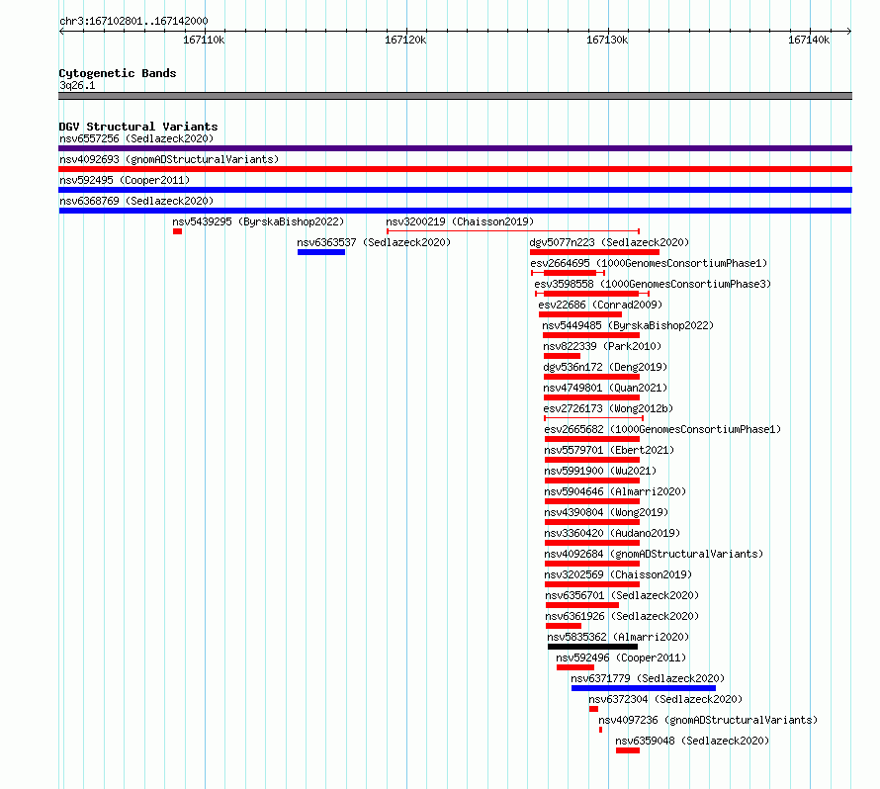The width and height of the screenshot is (880, 789).
Task: Click the grey 3q26.1 cytogenetic band bar
Action: (455, 96)
